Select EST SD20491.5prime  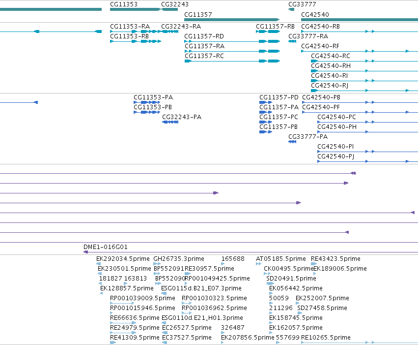coord(291,279)
